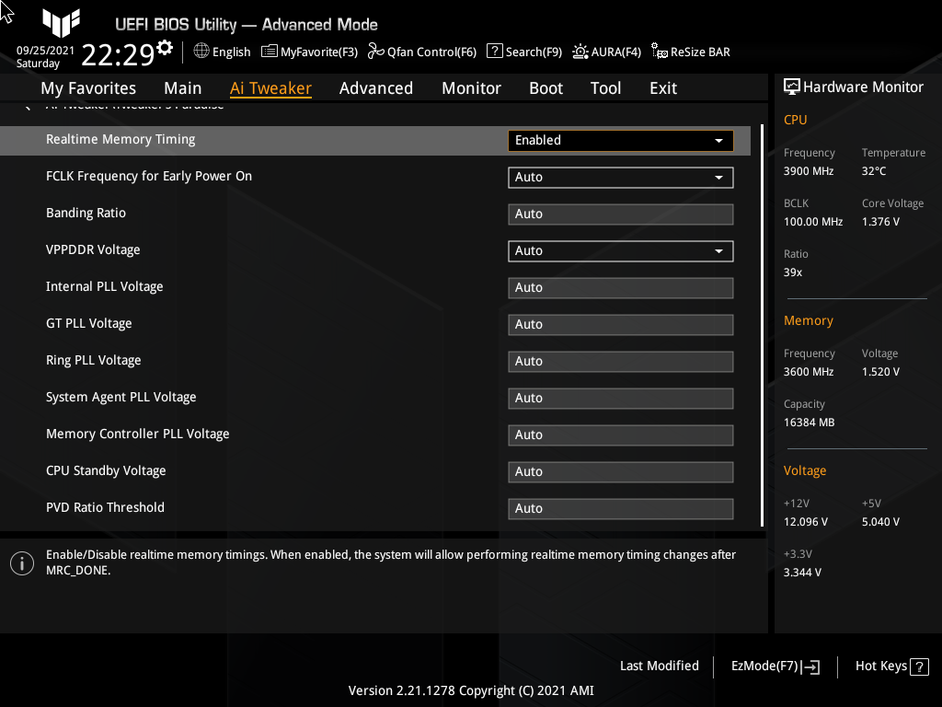The image size is (942, 707).
Task: Click the VPPDDR Voltage label
Action: tap(93, 250)
